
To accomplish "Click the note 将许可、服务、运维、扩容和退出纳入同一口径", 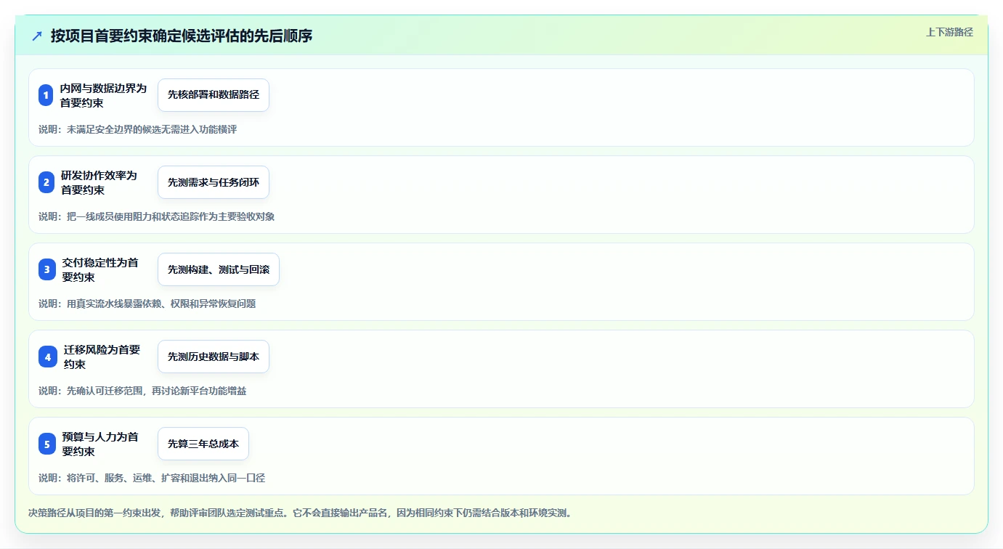I will pos(152,478).
